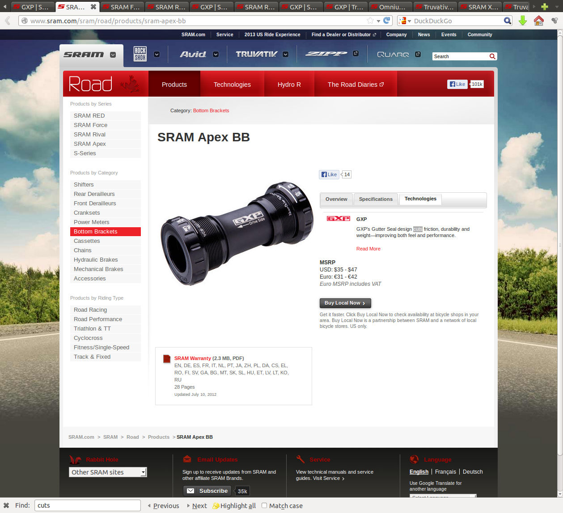
Task: Switch to the Specifications tab
Action: [x=376, y=199]
